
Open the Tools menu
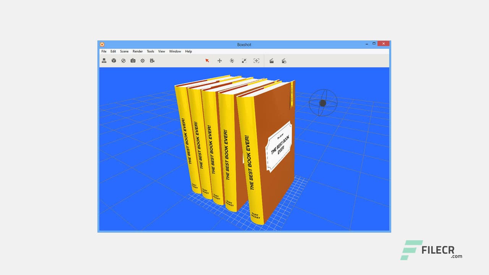click(150, 51)
